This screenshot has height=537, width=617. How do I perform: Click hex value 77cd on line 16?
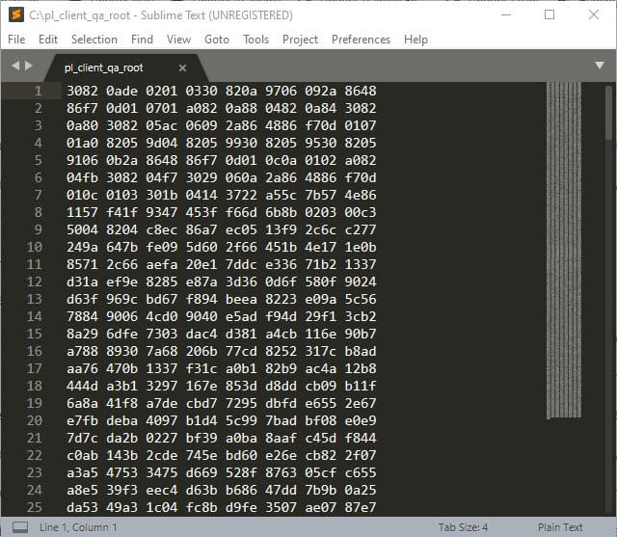tap(241, 351)
